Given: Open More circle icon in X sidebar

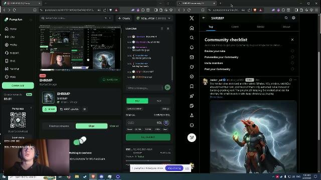Looking at the screenshot, I should 192,125.
